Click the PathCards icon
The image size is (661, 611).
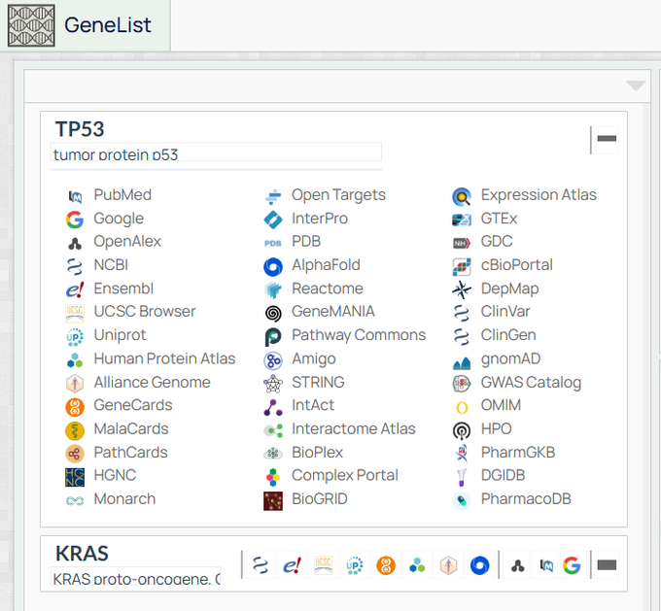[x=75, y=454]
